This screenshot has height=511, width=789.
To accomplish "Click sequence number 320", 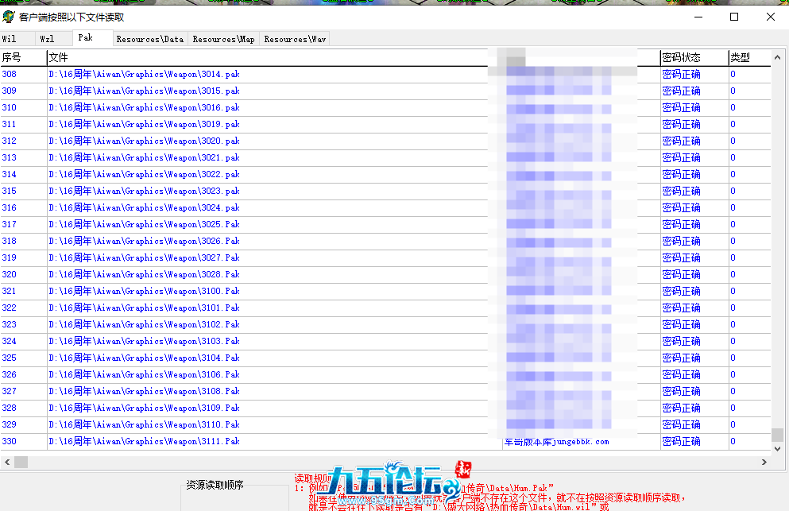I will [x=9, y=274].
